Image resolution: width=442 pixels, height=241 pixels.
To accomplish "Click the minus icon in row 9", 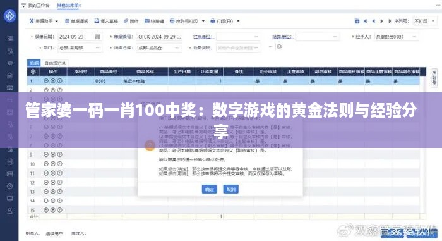I will tap(46, 154).
